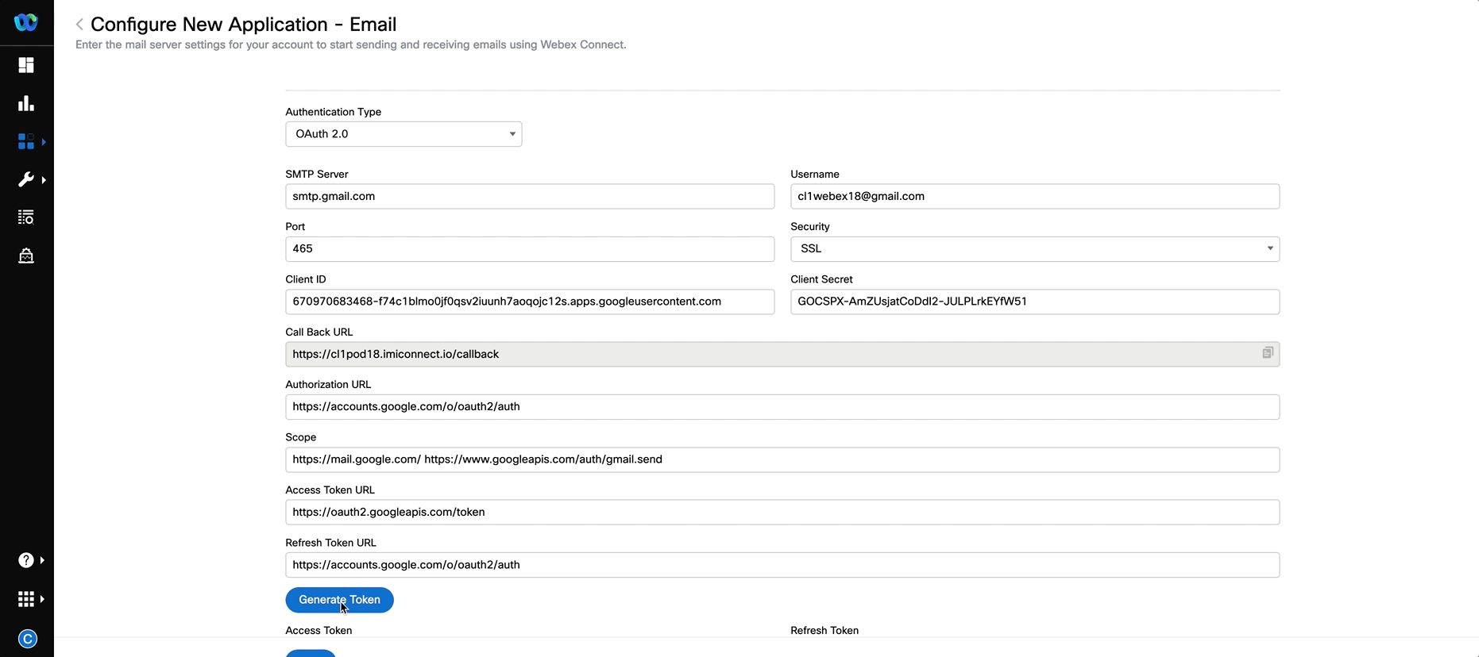Click into the Refresh Token URL field
1479x657 pixels.
click(x=782, y=565)
